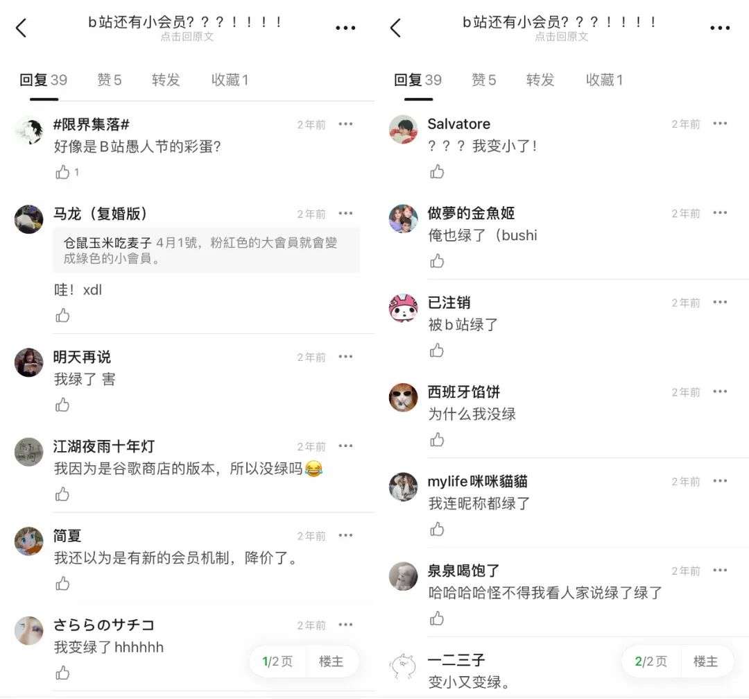This screenshot has width=749, height=699.
Task: Open options dots beside 马龙（复婚版）comment
Action: pyautogui.click(x=345, y=213)
